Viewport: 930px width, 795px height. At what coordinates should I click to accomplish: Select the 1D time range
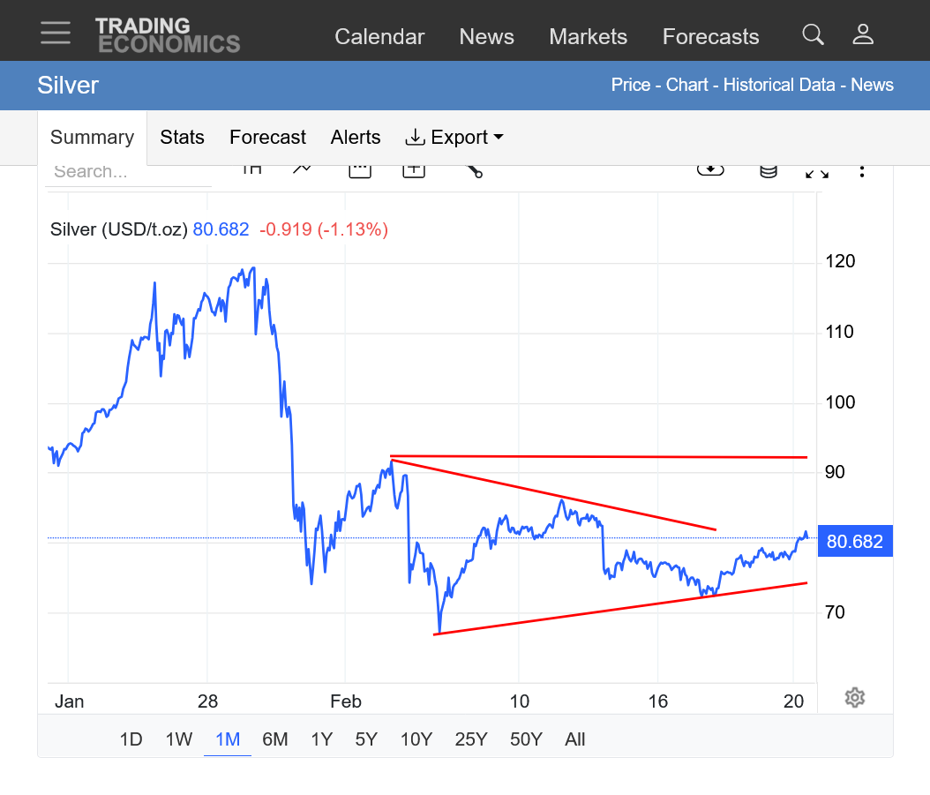[x=131, y=739]
